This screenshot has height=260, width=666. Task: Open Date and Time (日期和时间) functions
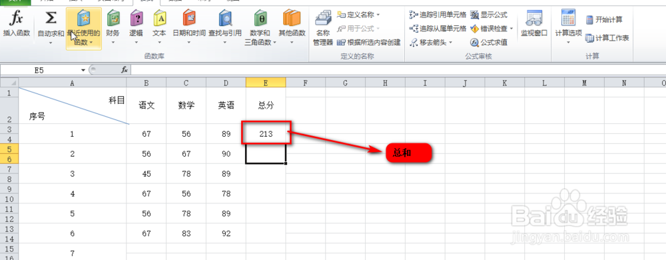(x=189, y=27)
